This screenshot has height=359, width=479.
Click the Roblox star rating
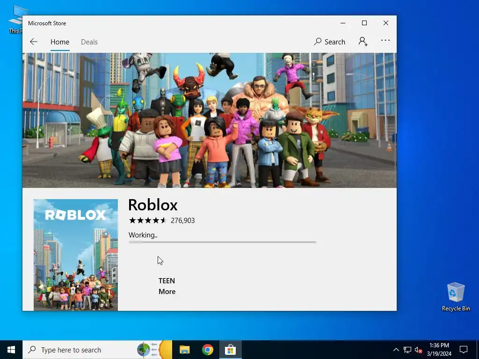(147, 221)
